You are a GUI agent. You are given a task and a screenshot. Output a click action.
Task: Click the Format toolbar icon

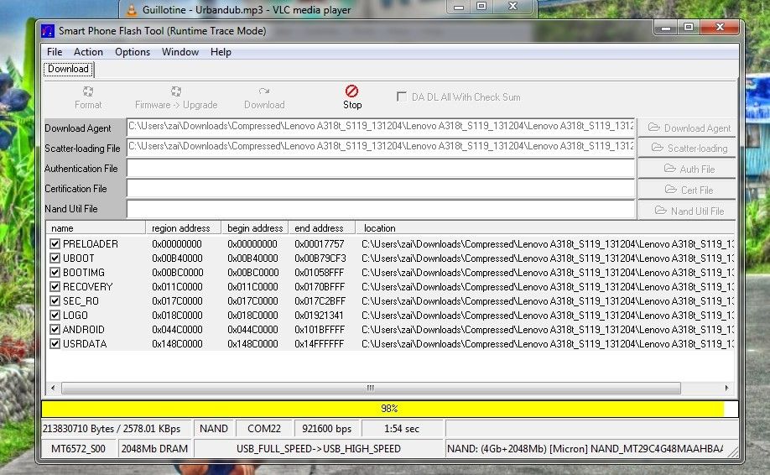click(x=88, y=91)
